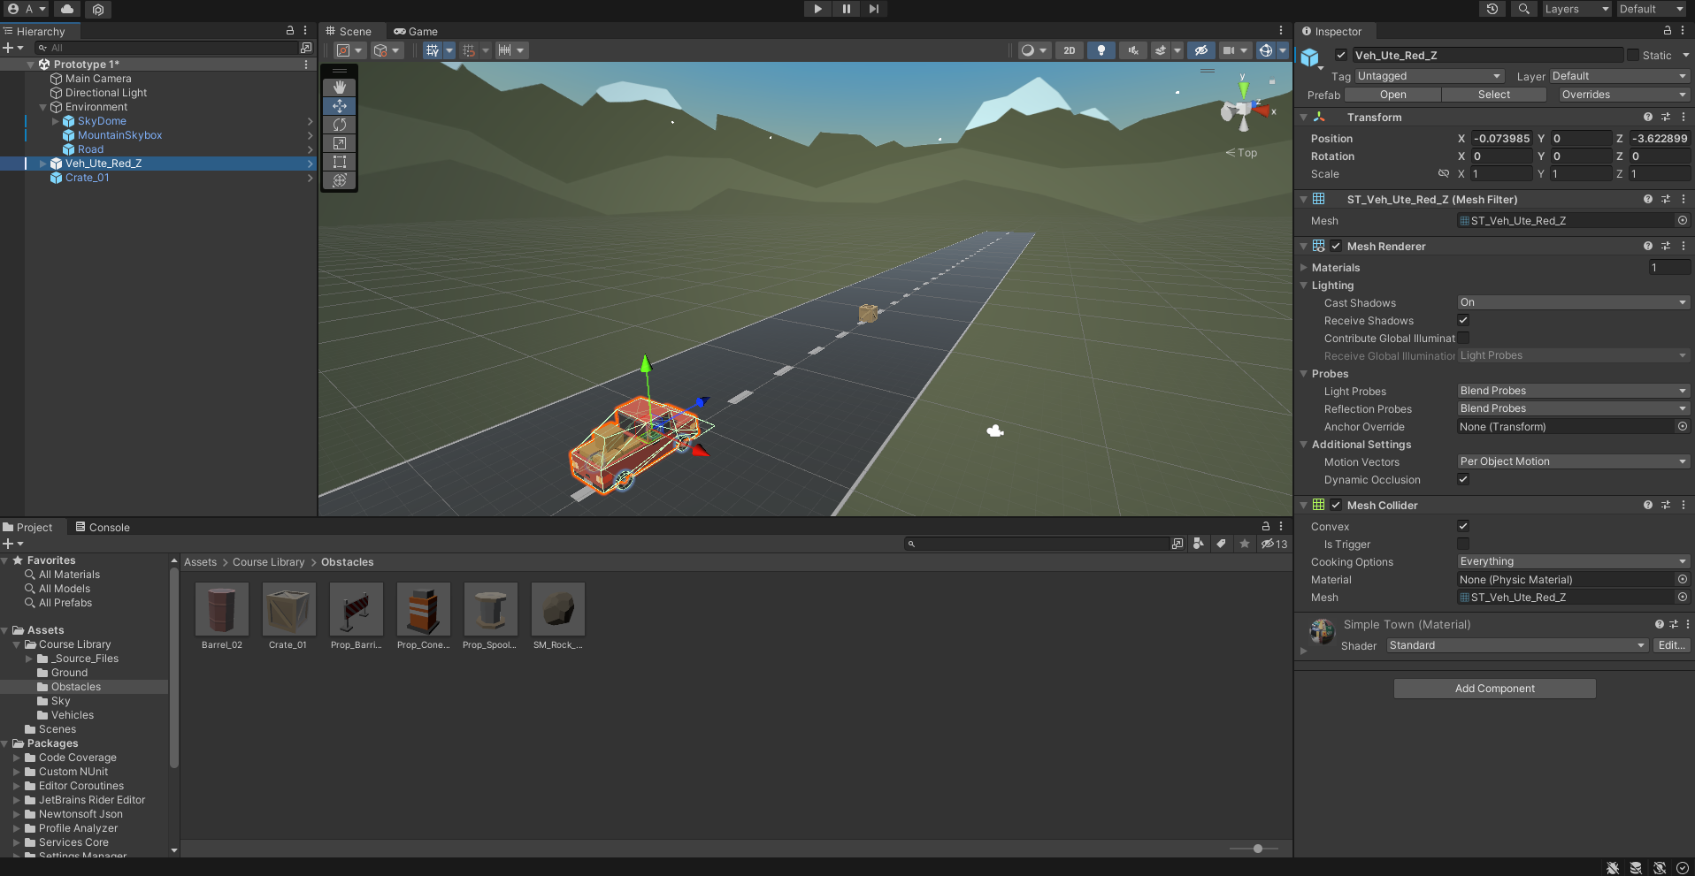The width and height of the screenshot is (1695, 876).
Task: Click the prefab Open button
Action: click(1392, 95)
